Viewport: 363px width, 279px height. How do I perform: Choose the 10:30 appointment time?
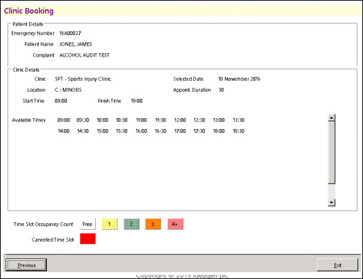(121, 120)
